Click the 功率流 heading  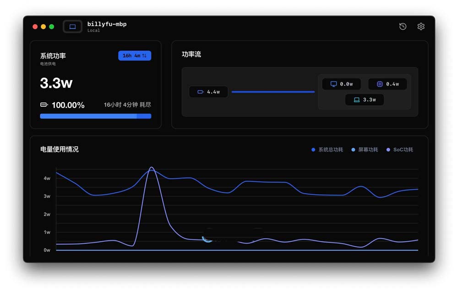click(x=191, y=54)
